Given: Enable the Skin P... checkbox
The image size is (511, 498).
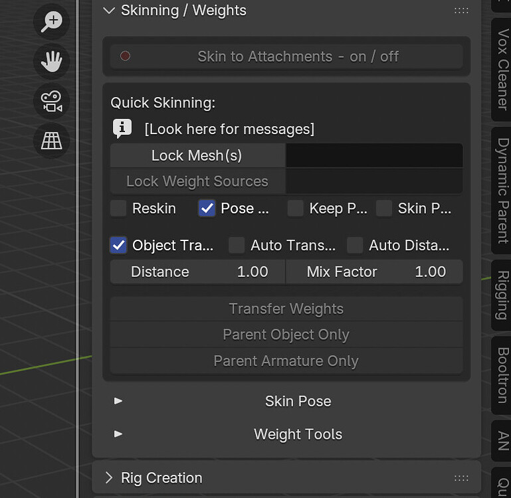Looking at the screenshot, I should 384,208.
